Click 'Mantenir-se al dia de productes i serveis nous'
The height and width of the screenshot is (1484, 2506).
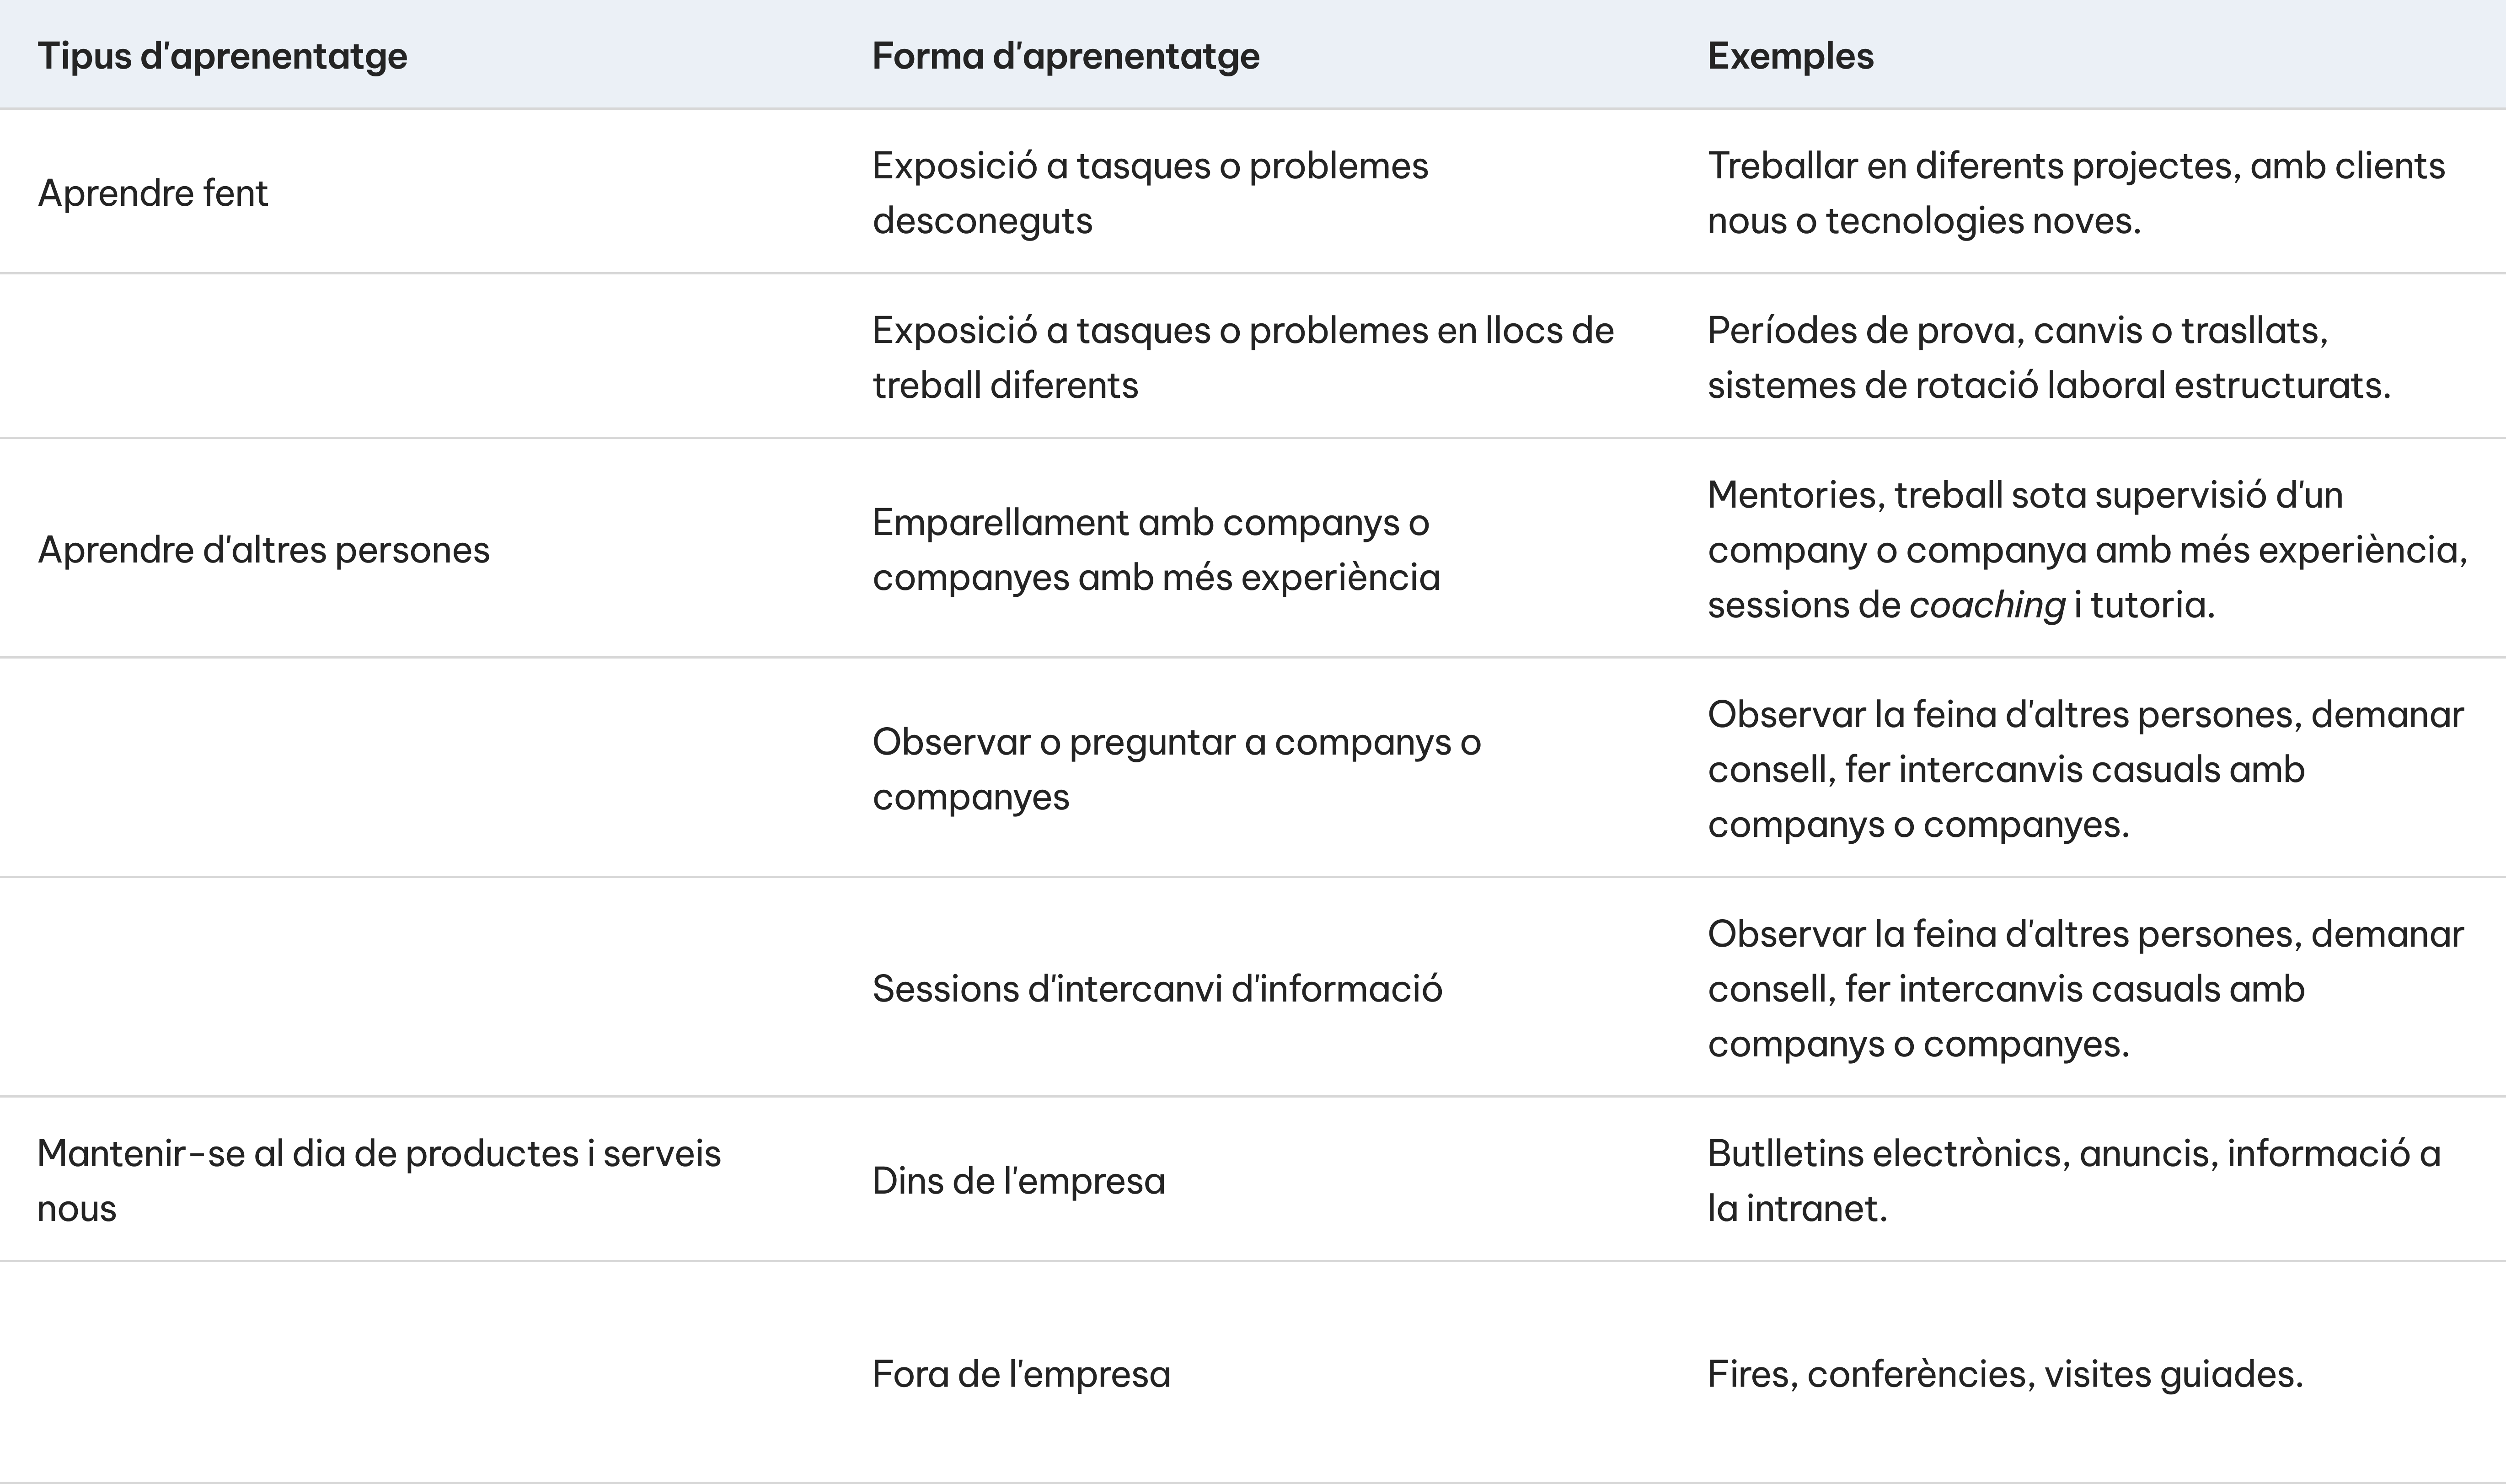click(x=379, y=1181)
